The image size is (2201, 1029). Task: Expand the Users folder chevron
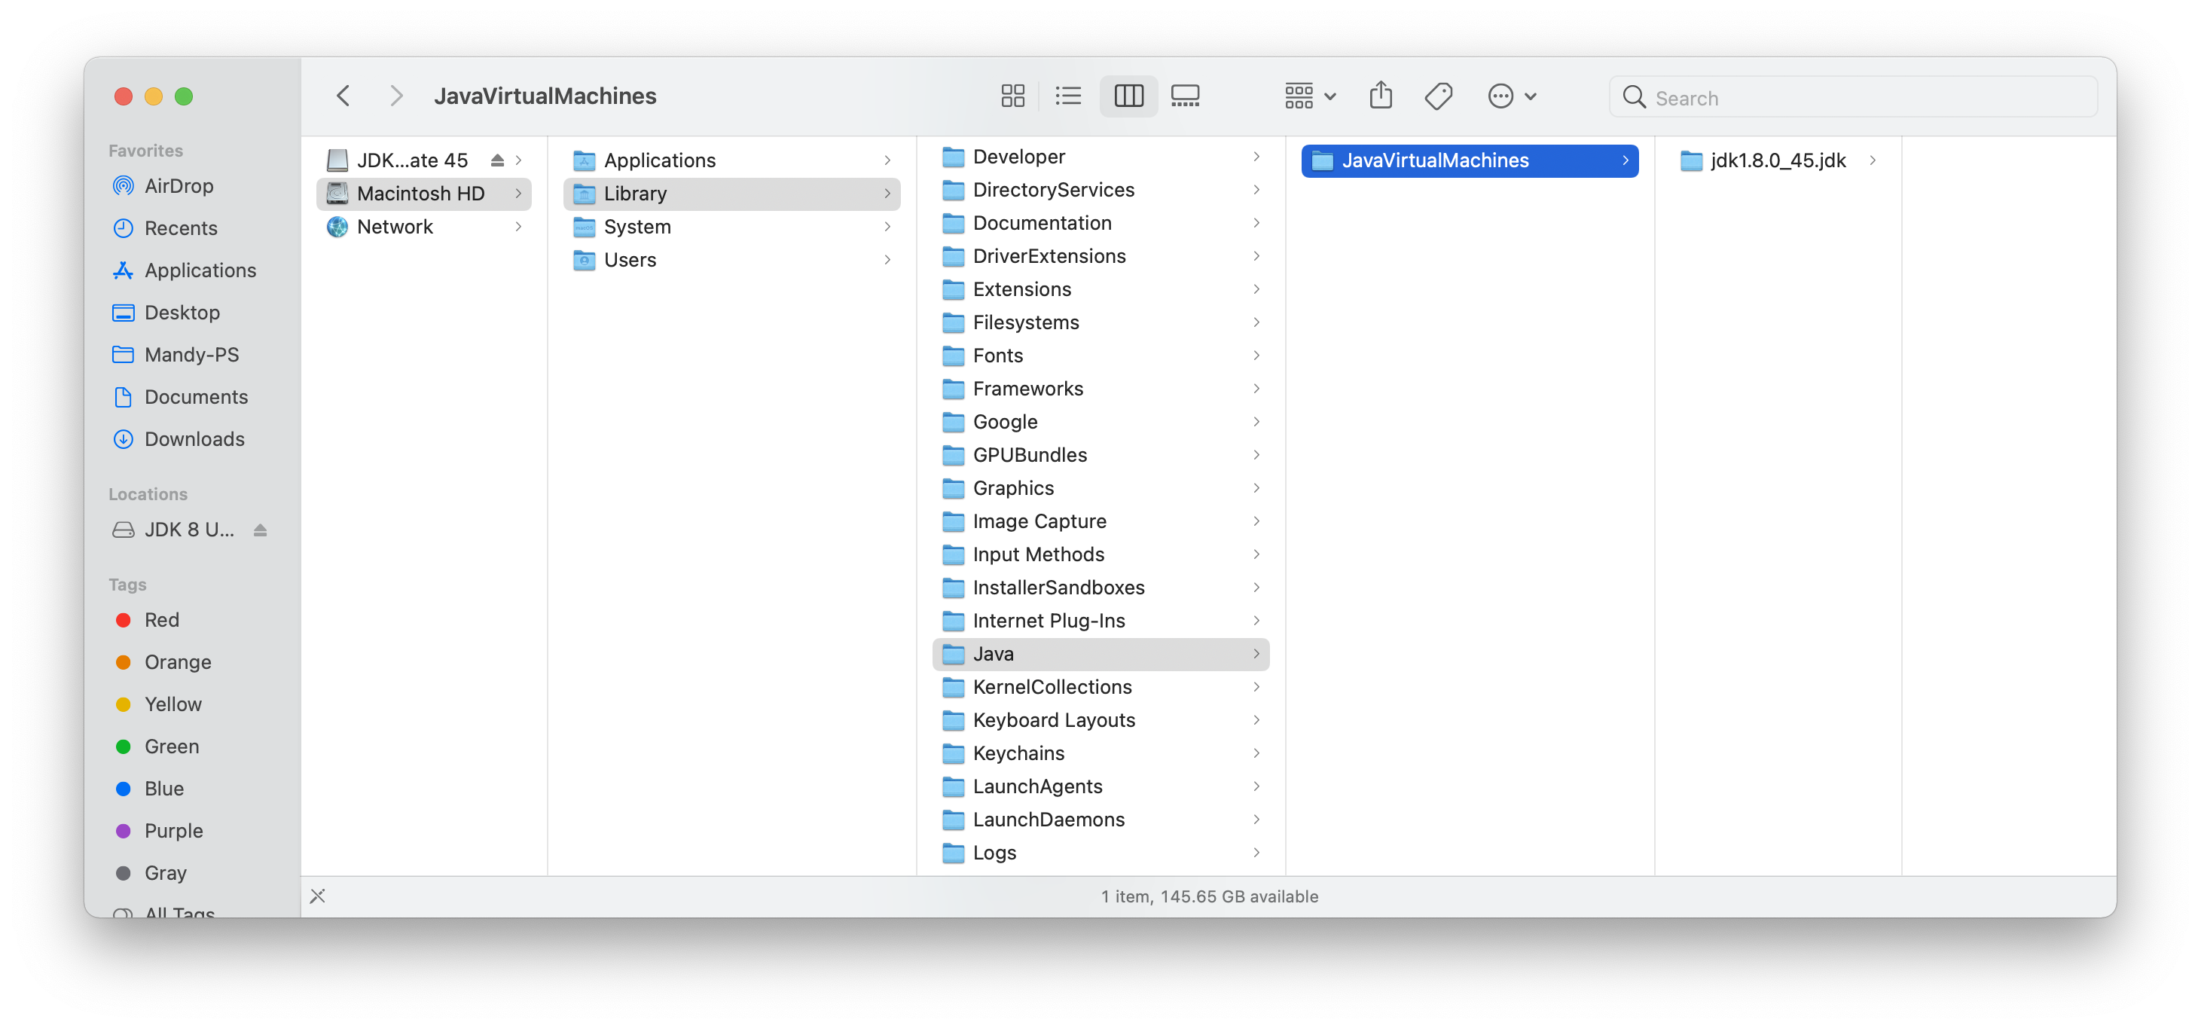click(888, 260)
